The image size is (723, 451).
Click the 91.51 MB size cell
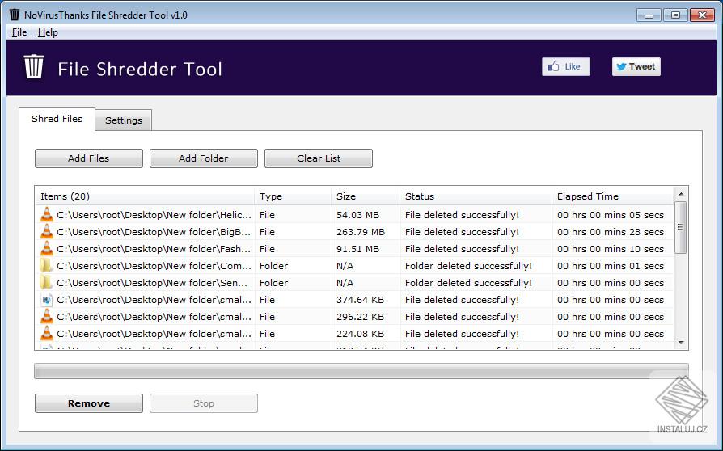357,249
